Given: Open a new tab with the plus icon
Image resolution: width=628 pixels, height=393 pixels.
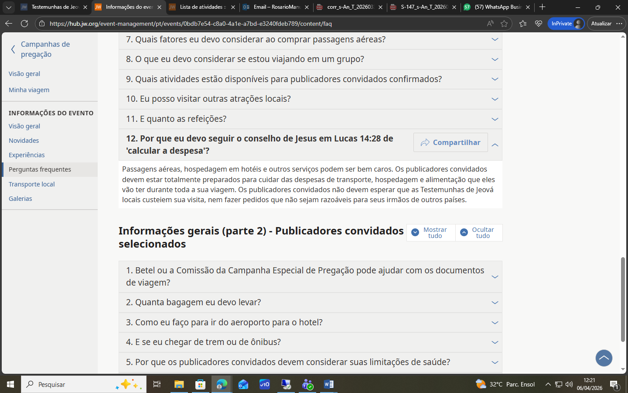Looking at the screenshot, I should 542,7.
